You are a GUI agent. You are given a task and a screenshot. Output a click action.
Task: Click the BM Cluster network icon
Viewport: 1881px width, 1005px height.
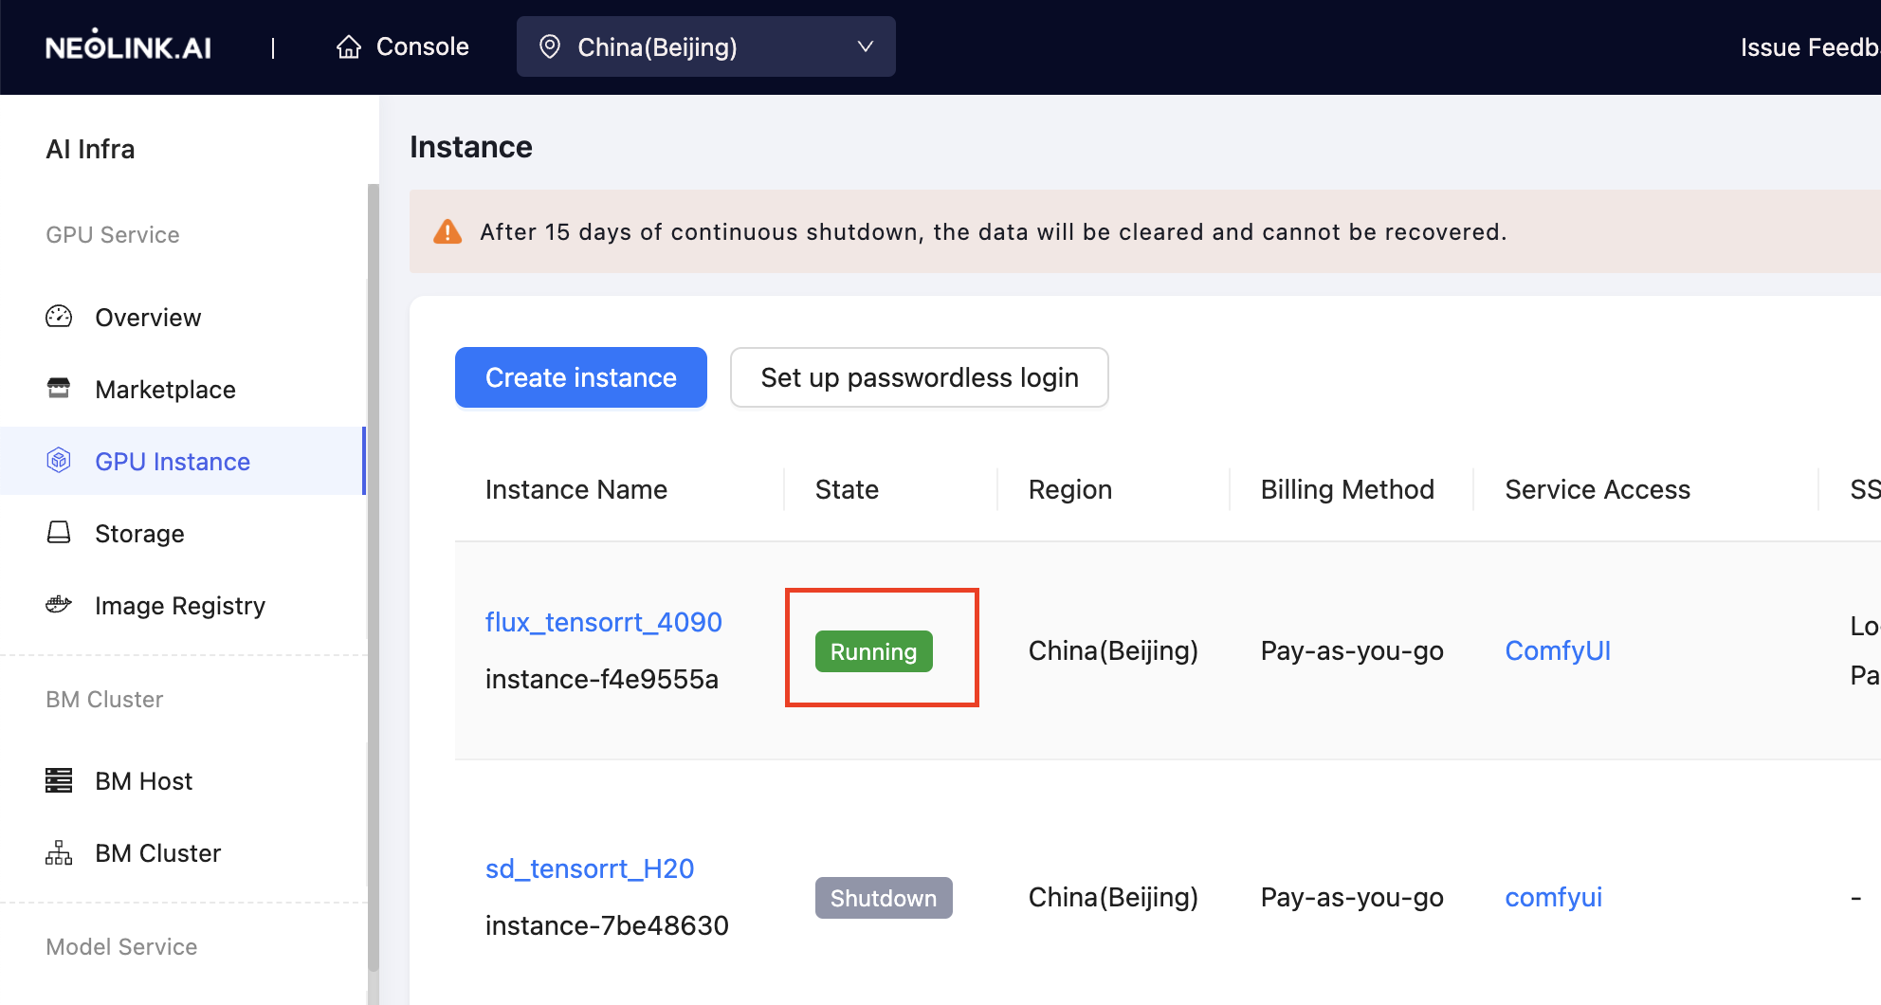tap(59, 852)
